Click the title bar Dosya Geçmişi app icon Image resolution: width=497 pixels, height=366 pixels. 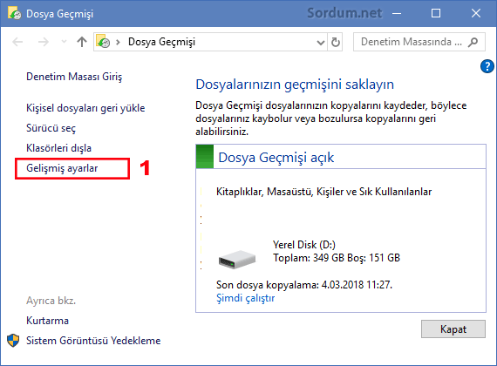pyautogui.click(x=14, y=14)
